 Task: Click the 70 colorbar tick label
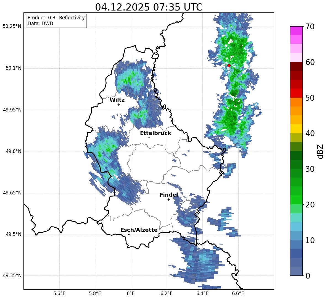pos(310,27)
